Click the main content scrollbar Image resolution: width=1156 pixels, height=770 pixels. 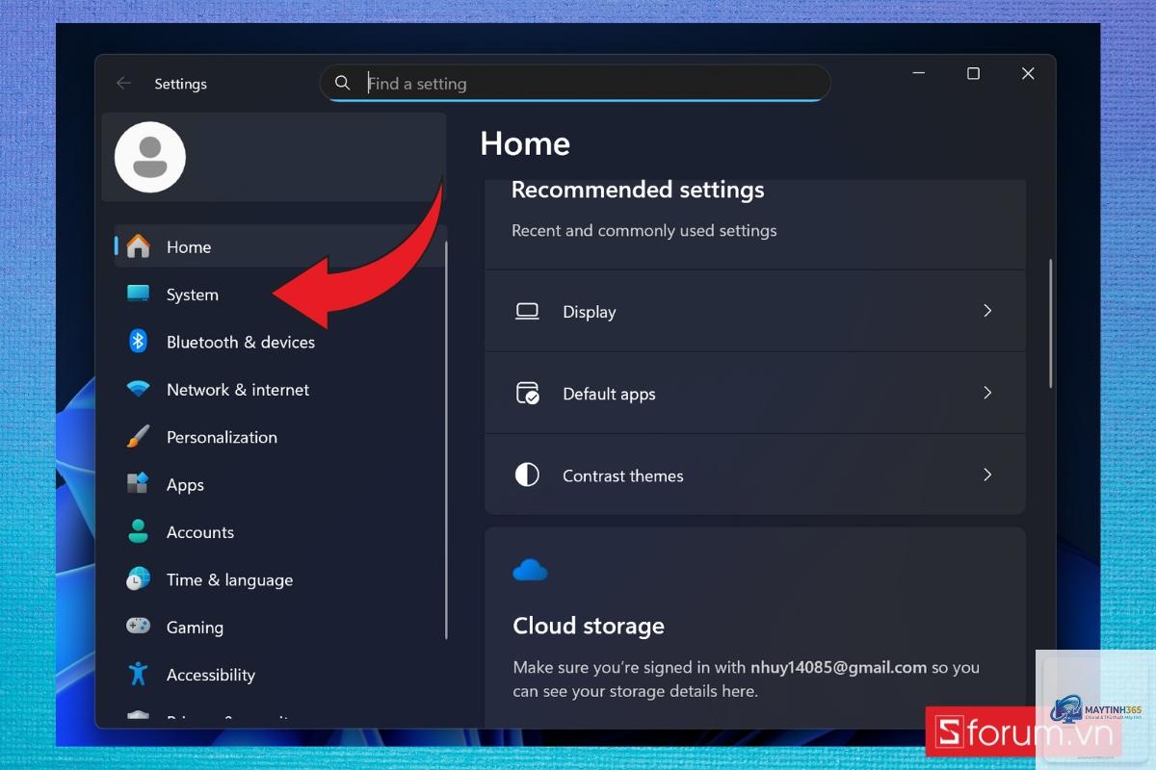coord(1051,322)
